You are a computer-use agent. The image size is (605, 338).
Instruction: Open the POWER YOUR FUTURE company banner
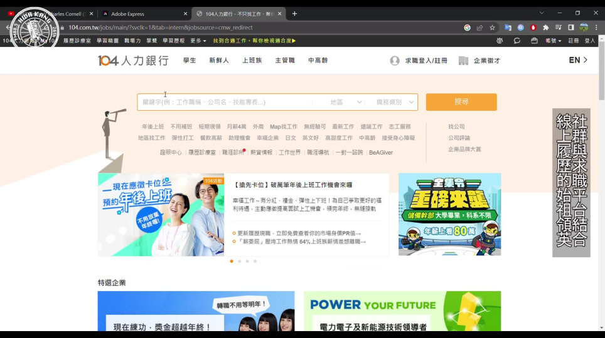click(x=402, y=311)
